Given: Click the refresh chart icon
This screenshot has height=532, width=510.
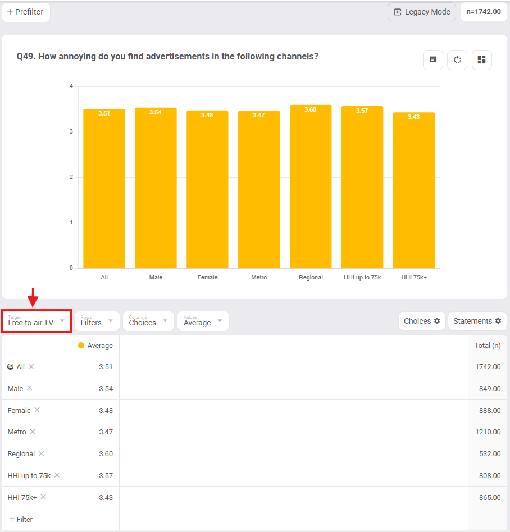Looking at the screenshot, I should pos(457,60).
